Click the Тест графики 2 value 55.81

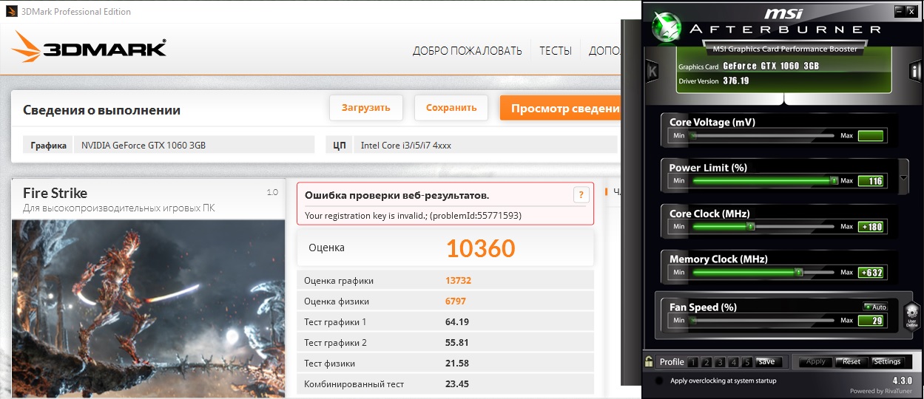click(458, 343)
